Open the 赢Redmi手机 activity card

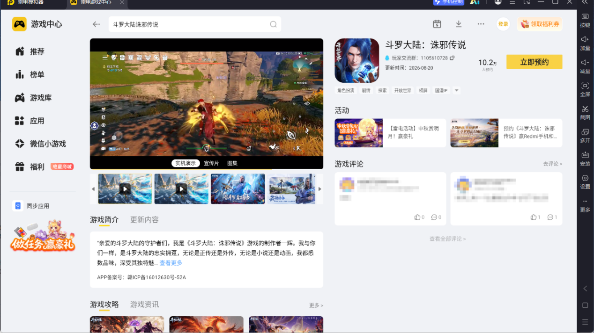click(x=506, y=133)
